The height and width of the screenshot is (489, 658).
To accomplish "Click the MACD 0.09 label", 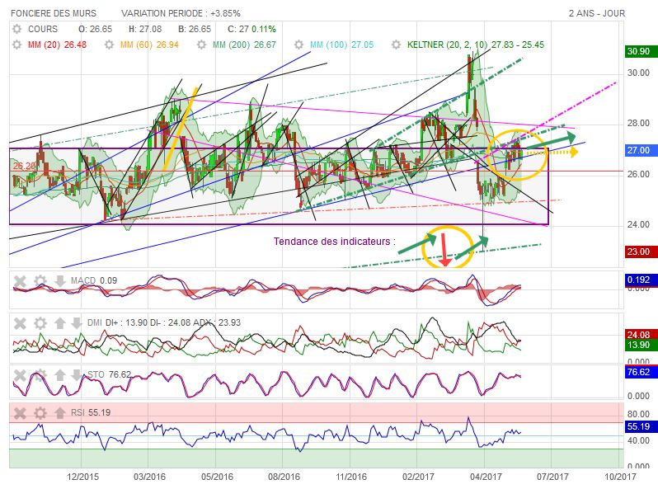I will [94, 281].
